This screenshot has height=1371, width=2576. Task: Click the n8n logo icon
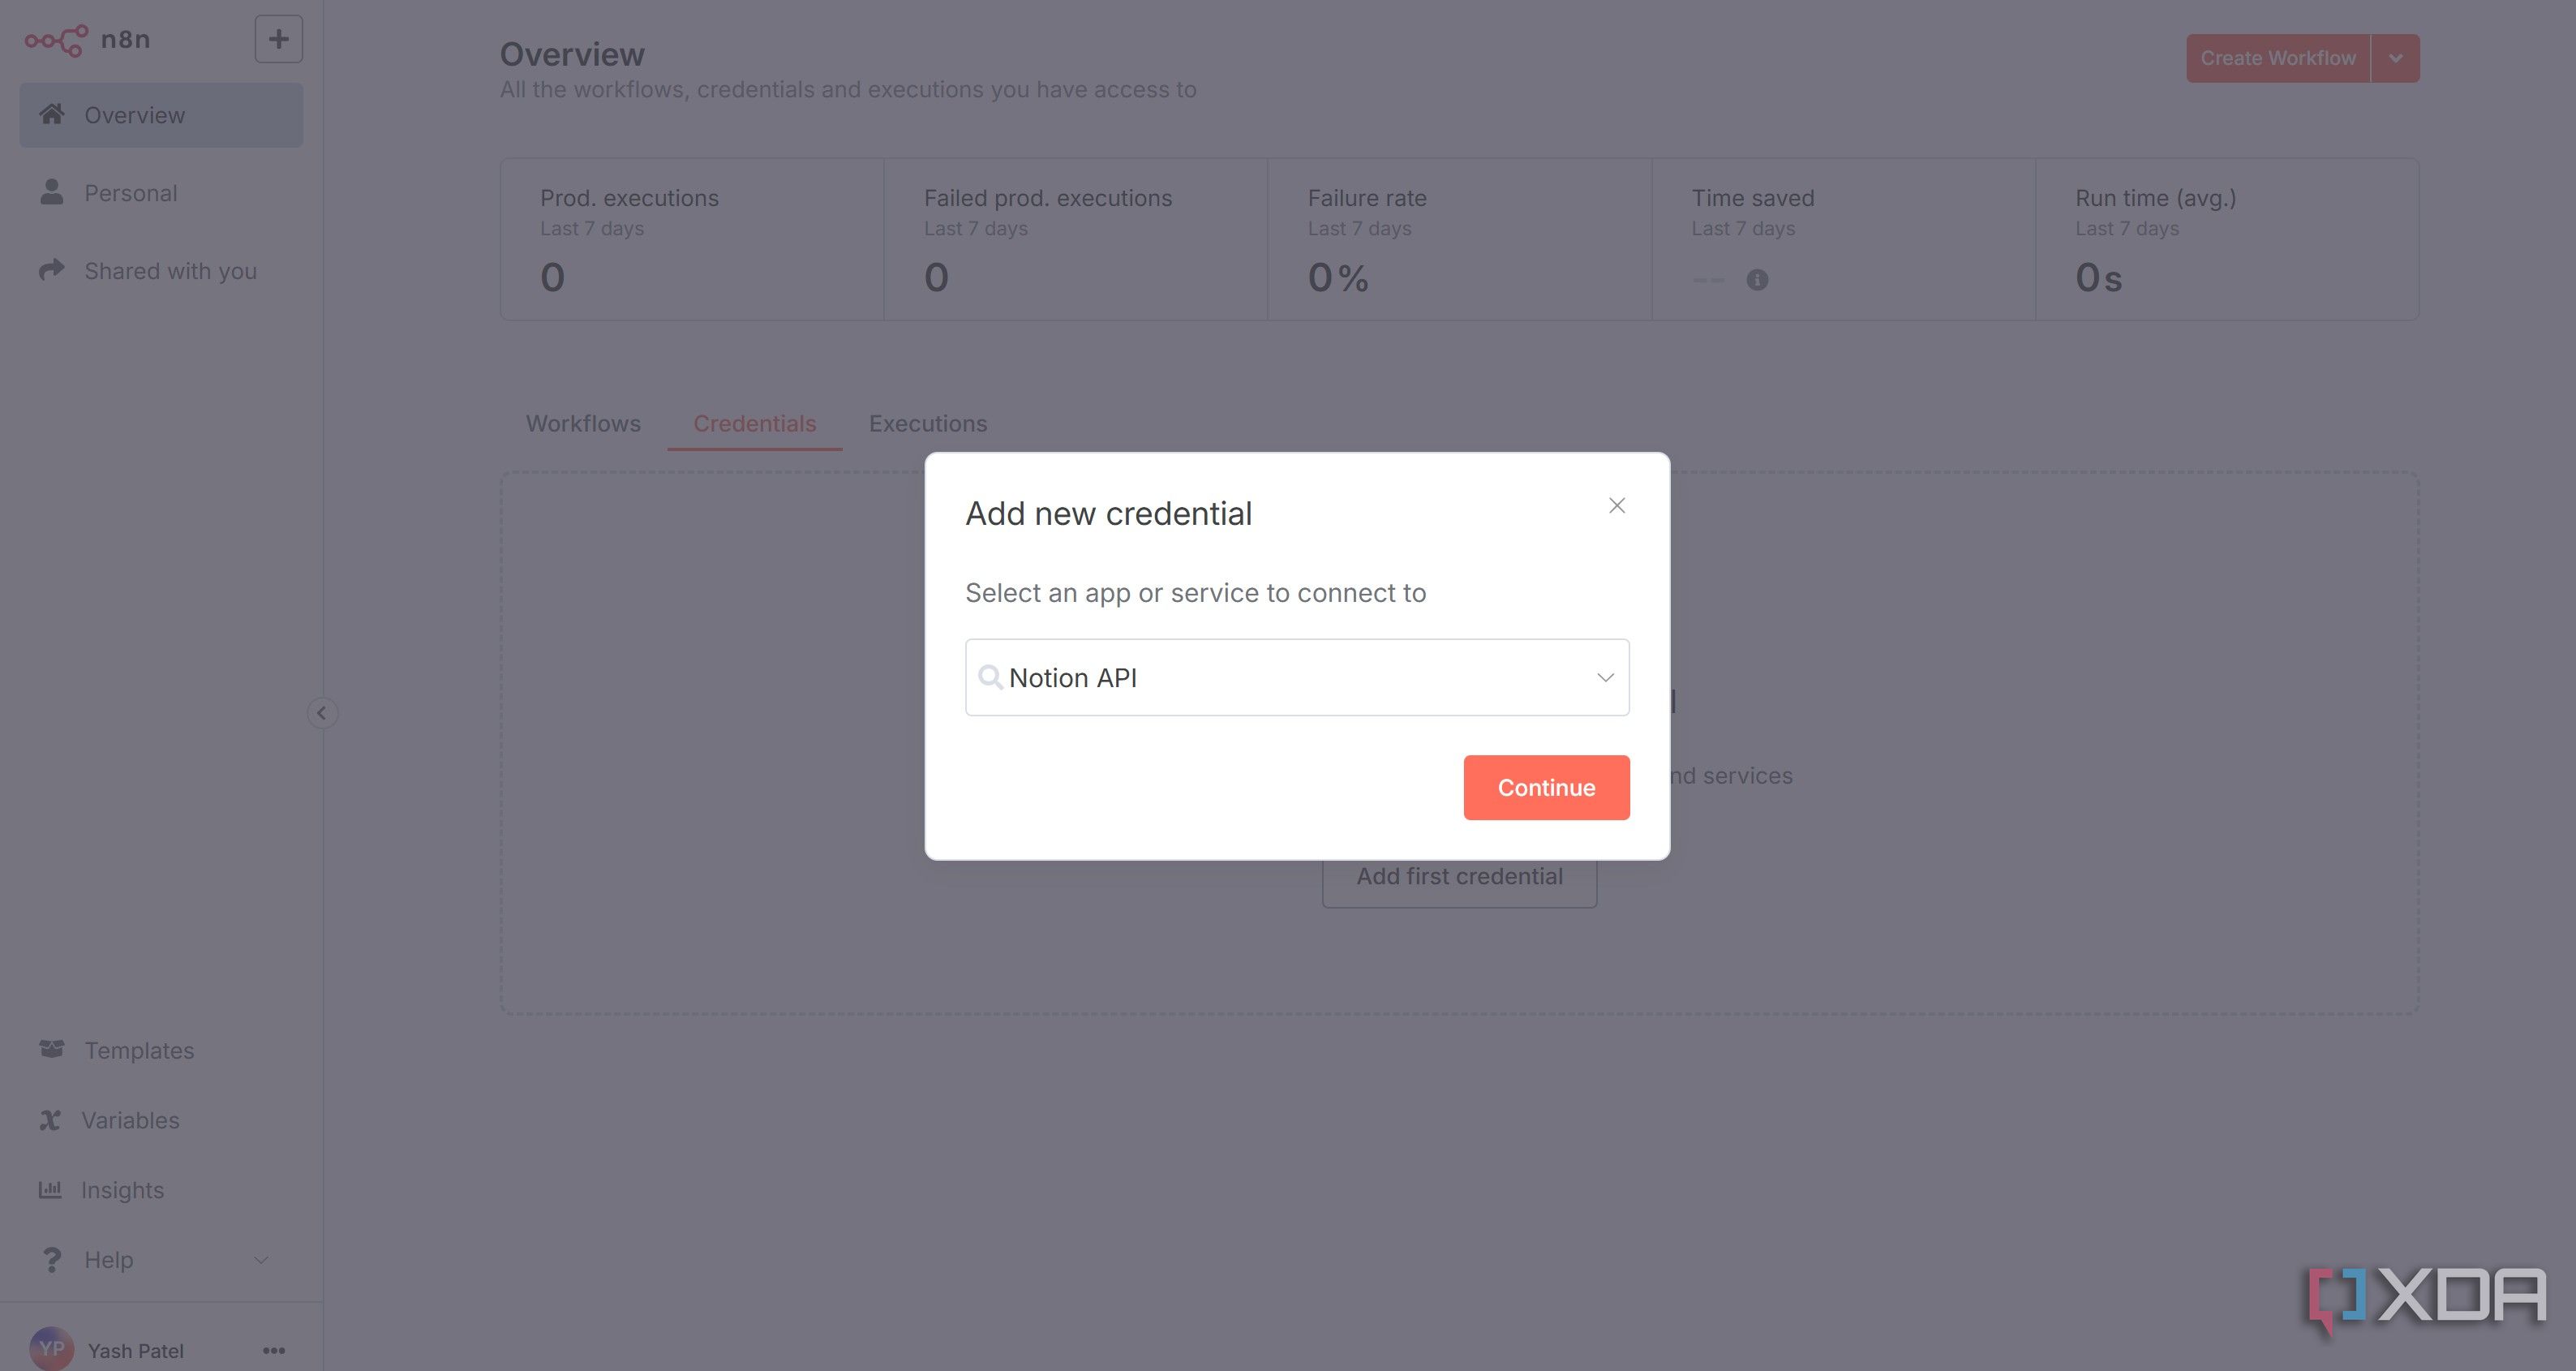pos(56,40)
